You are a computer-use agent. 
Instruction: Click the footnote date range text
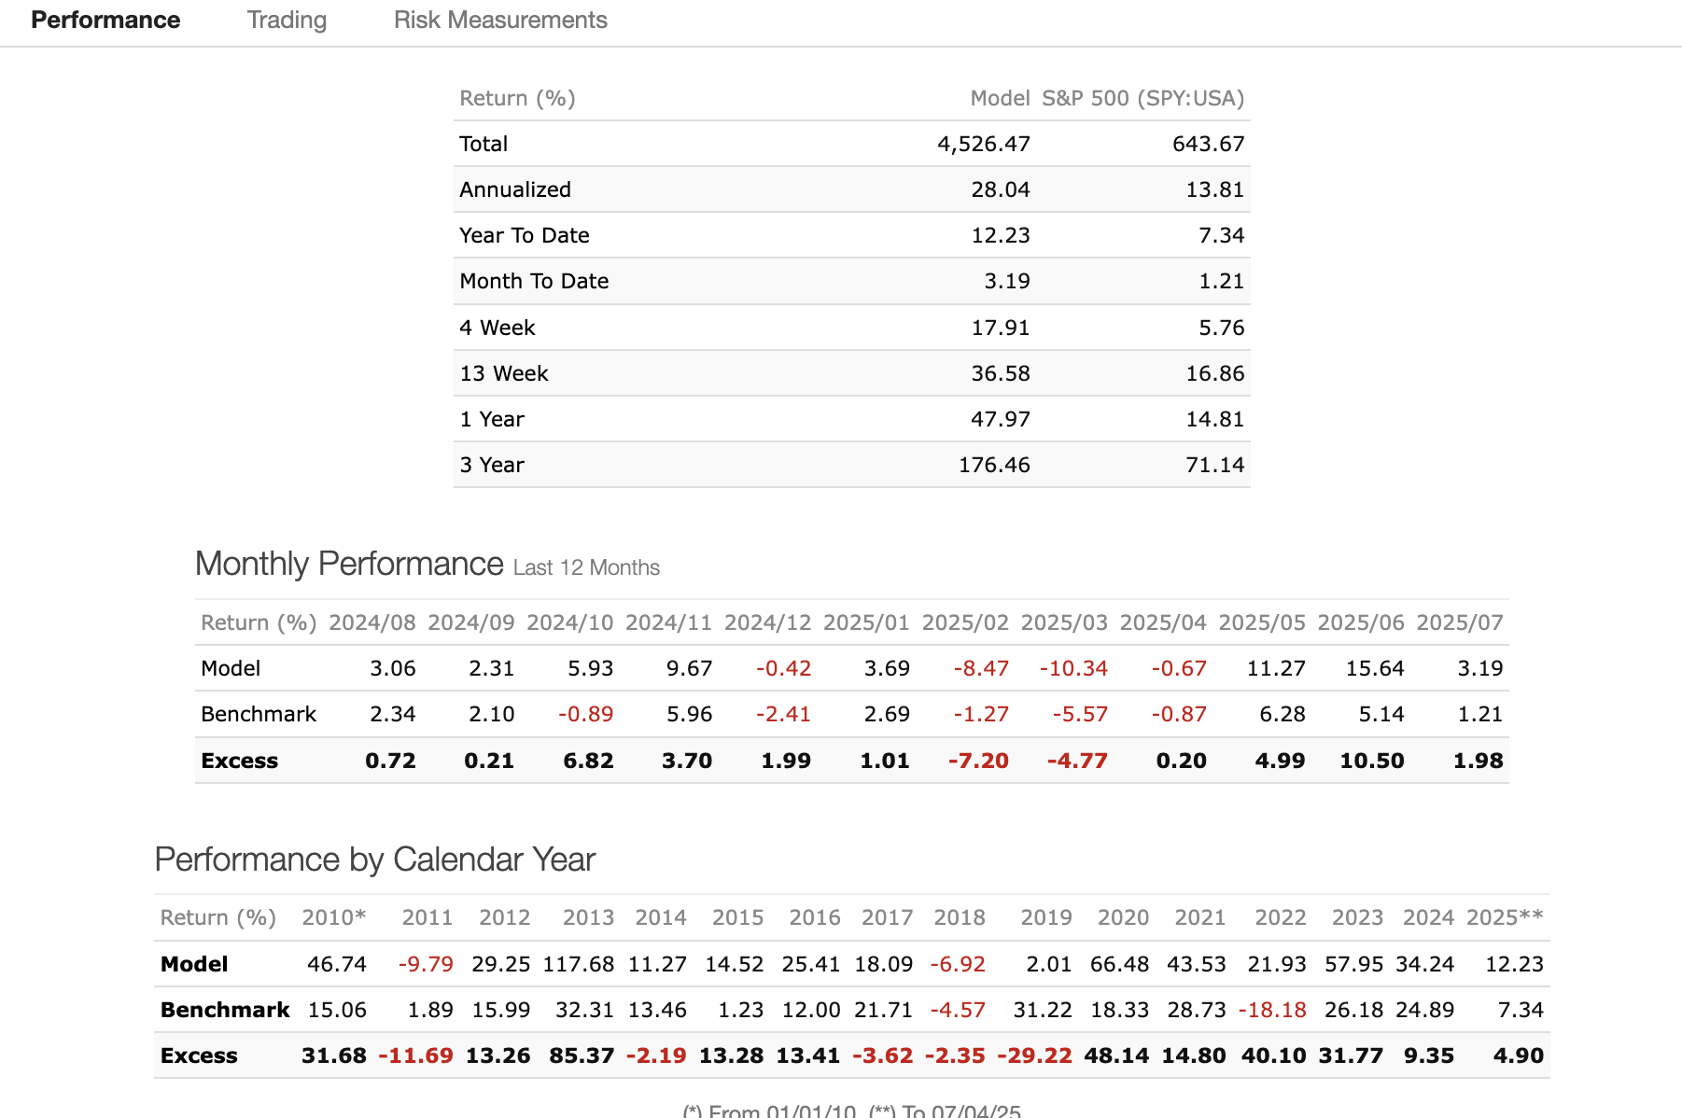coord(851,1111)
